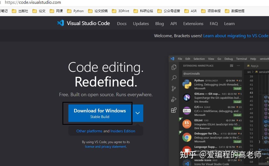This screenshot has width=269, height=166.
Task: Click the Extensions blocks icon in preview sidebar
Action: click(x=174, y=110)
